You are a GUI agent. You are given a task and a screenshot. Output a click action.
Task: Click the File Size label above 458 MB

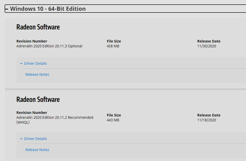pyautogui.click(x=114, y=41)
